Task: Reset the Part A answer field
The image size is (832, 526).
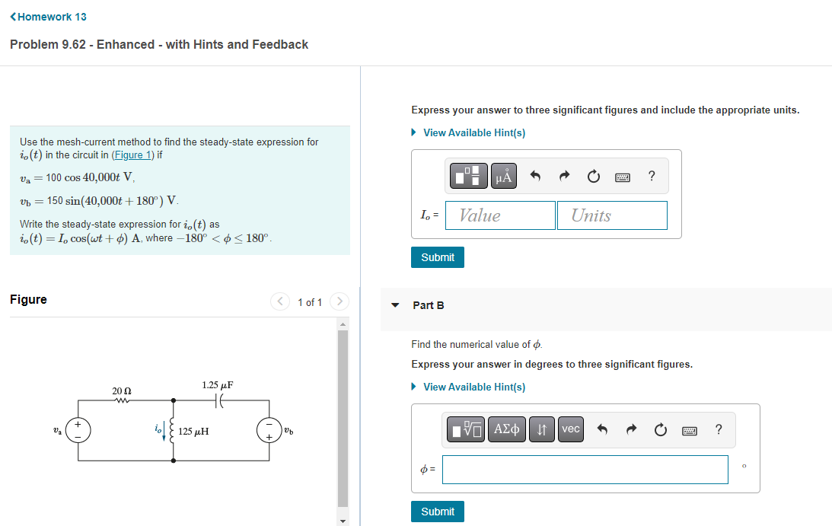Action: coord(593,175)
